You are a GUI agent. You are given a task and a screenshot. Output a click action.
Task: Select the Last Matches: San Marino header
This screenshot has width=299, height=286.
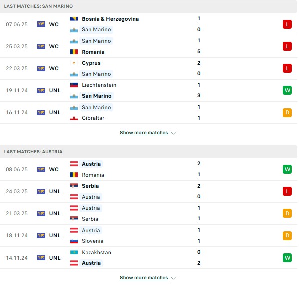point(148,6)
